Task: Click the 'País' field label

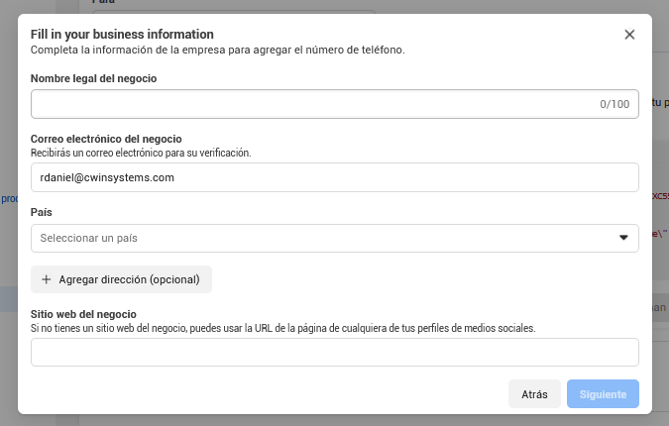Action: pos(42,212)
